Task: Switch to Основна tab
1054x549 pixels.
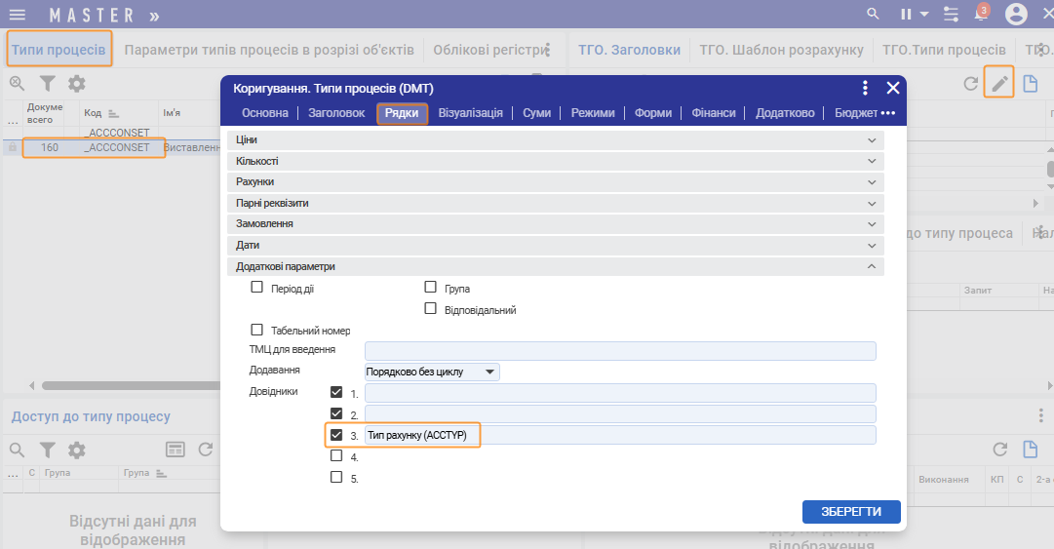Action: pyautogui.click(x=265, y=113)
